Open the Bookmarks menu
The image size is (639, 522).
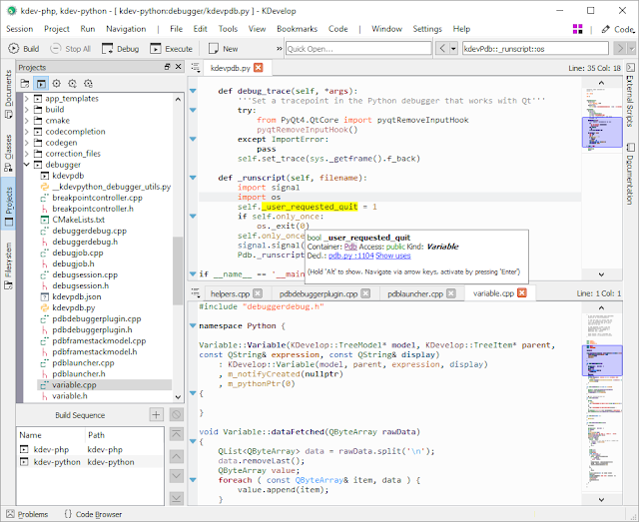(297, 29)
